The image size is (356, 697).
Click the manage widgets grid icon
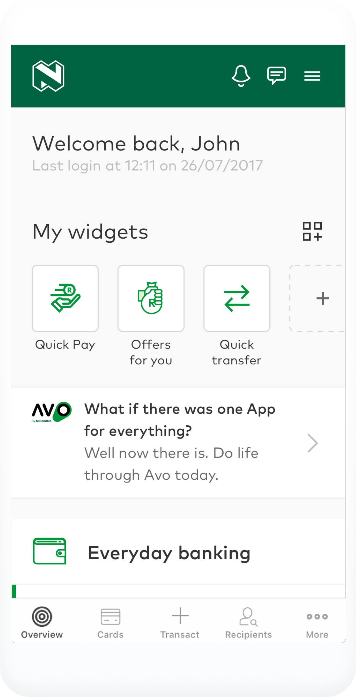coord(312,231)
